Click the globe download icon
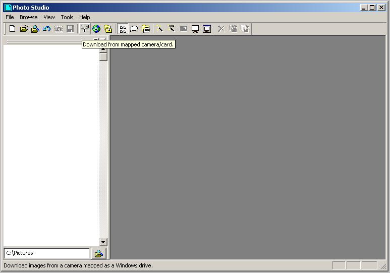 pyautogui.click(x=96, y=29)
